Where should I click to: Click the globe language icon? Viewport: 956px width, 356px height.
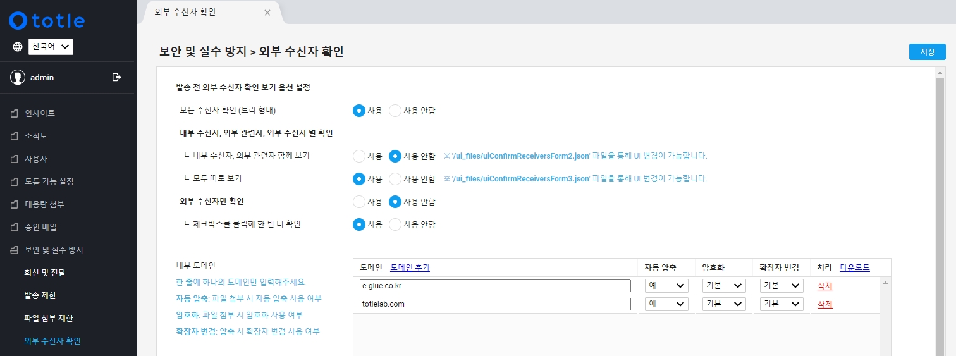(18, 47)
